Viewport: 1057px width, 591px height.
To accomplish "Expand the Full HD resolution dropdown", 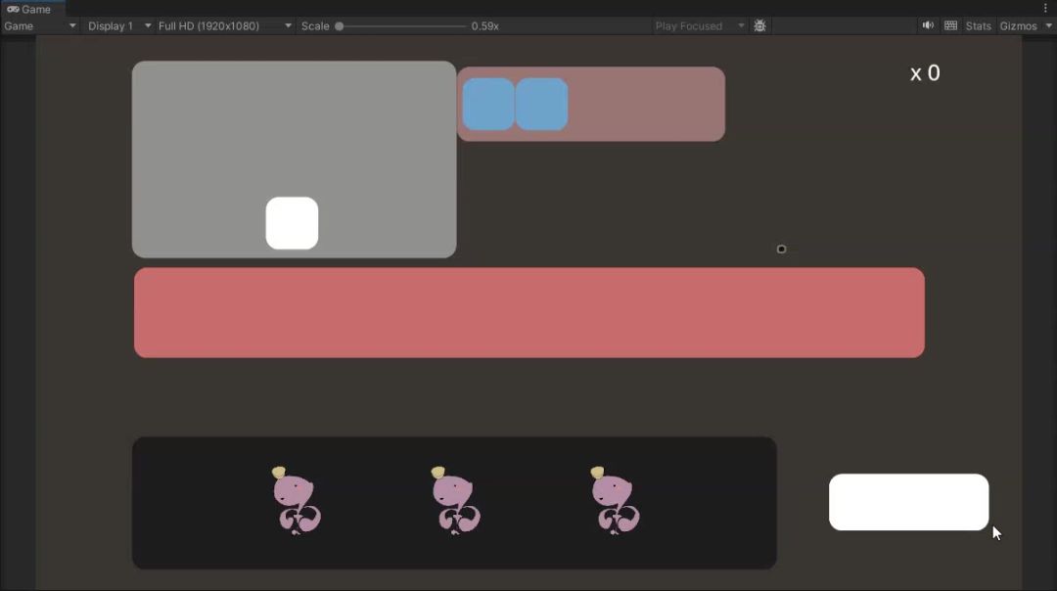I will point(224,26).
